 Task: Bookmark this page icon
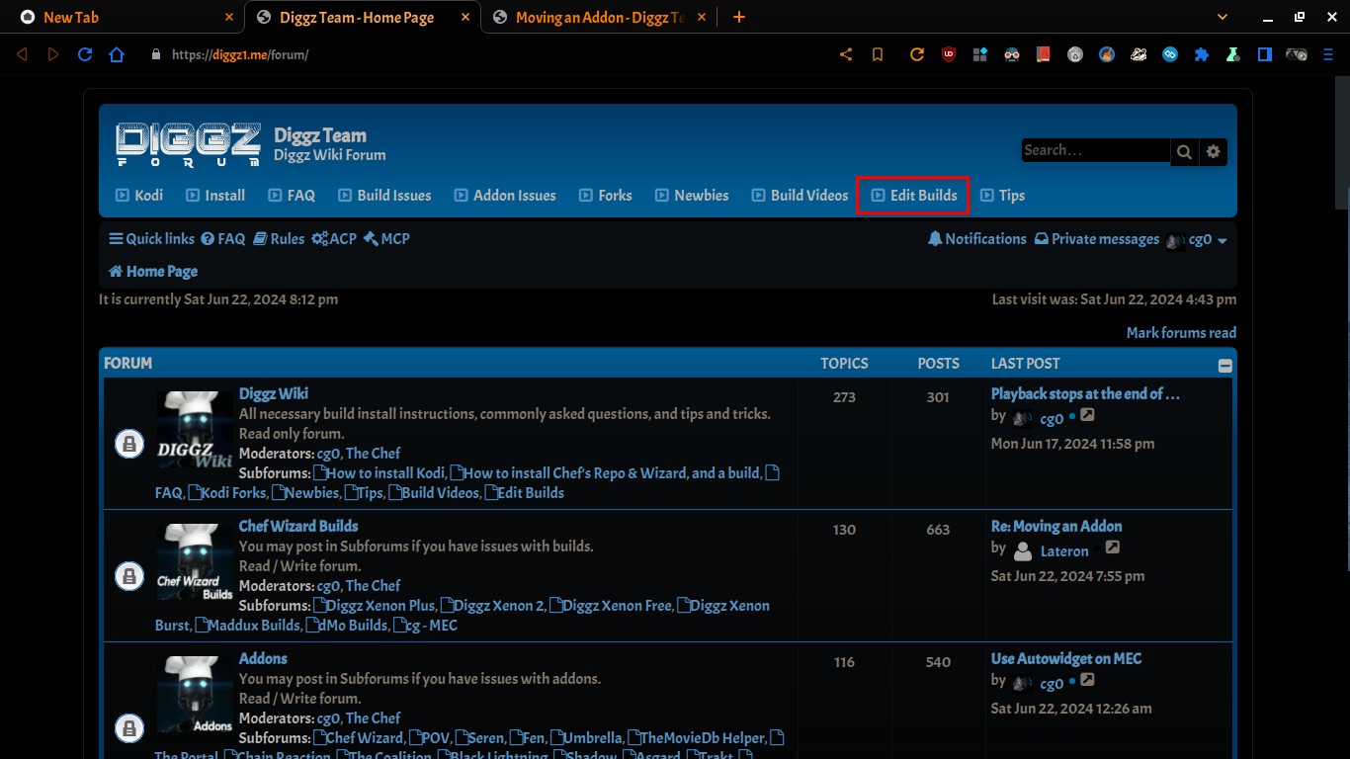coord(878,54)
